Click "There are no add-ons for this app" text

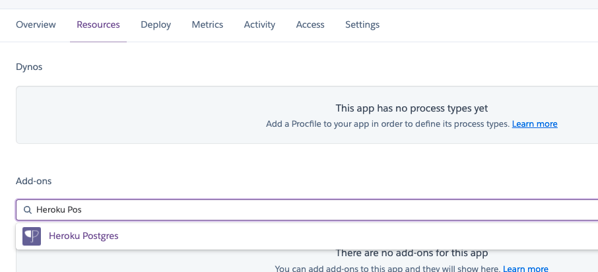(412, 253)
